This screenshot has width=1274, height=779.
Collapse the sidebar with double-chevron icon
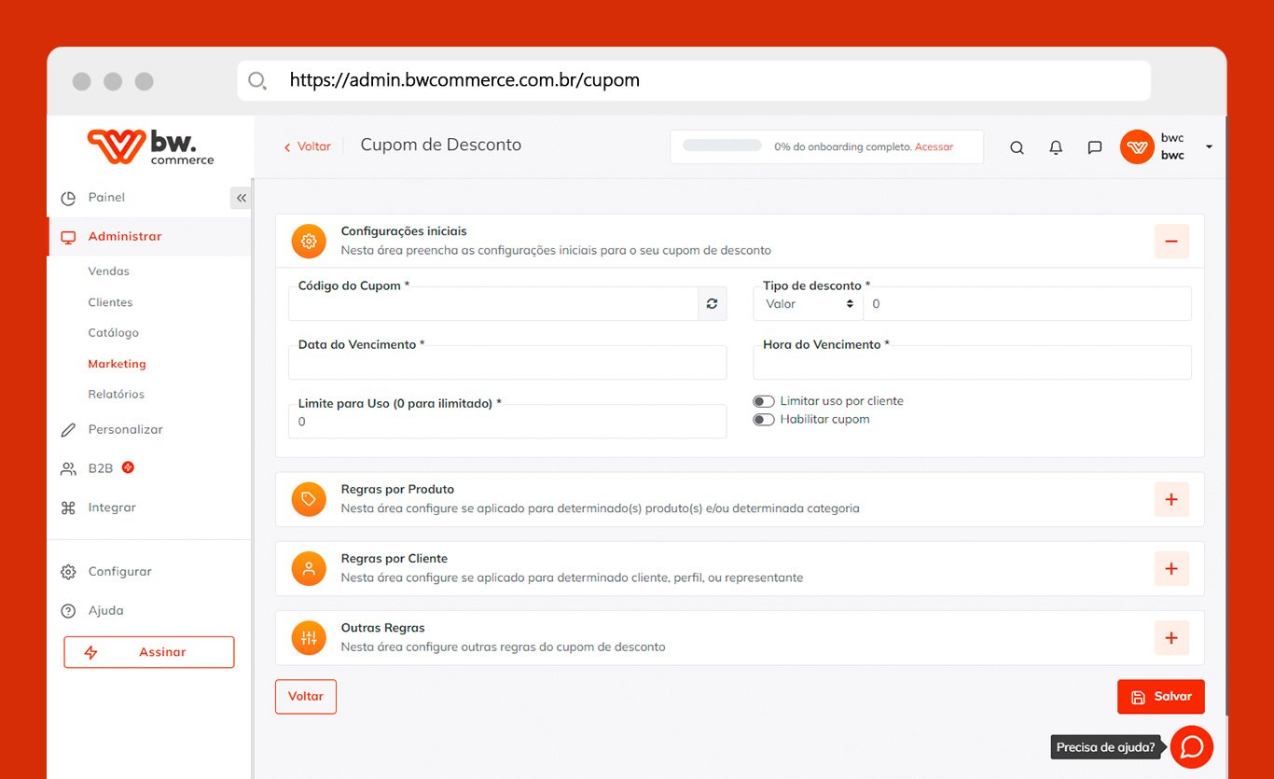tap(241, 198)
